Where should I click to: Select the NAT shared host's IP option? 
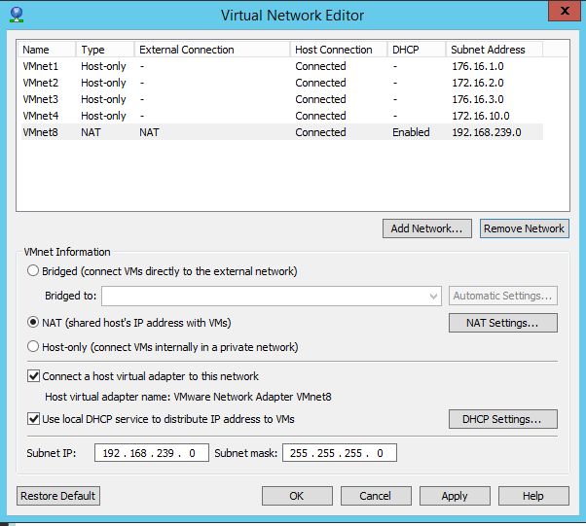(x=33, y=322)
